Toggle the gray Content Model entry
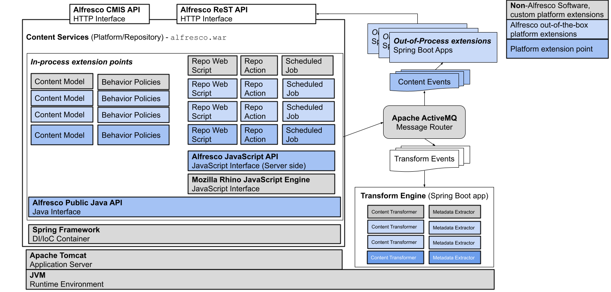This screenshot has width=611, height=292. [61, 81]
